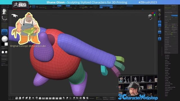Toggle the lowest blue right-shelf button
Viewport: 180px width, 101px height.
click(159, 39)
